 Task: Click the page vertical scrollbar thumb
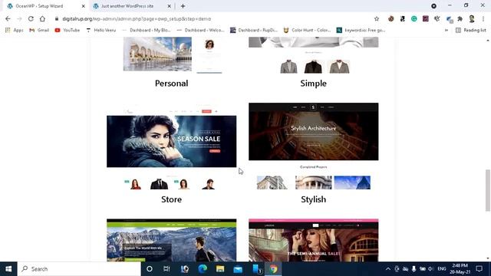point(488,190)
